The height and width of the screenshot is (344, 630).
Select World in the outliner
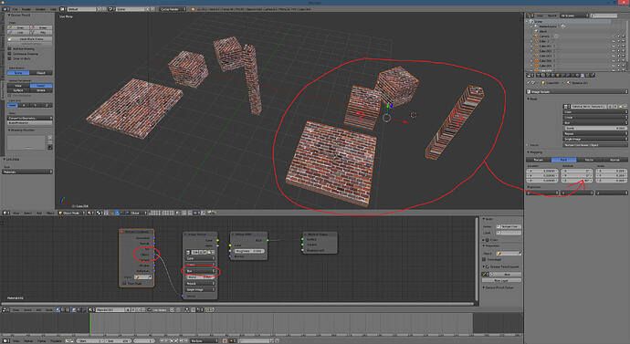[x=542, y=31]
